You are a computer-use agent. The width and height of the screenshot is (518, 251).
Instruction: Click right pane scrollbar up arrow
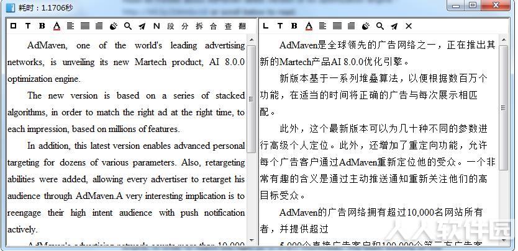point(504,40)
